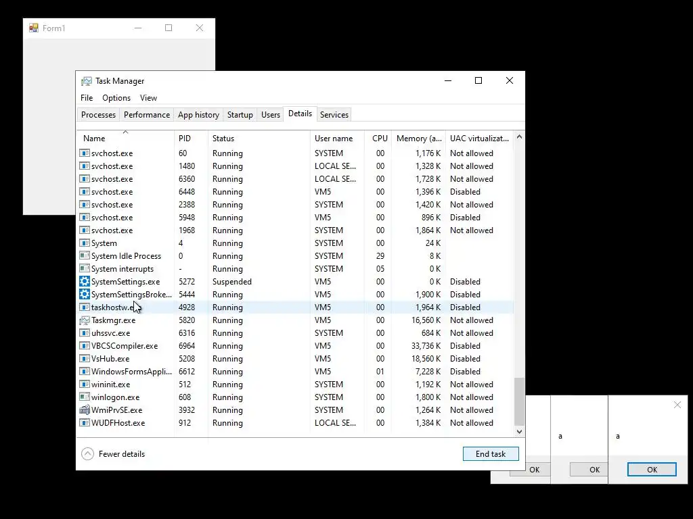Click the Taskmgr.exe process icon
Viewport: 693px width, 519px height.
click(x=85, y=320)
